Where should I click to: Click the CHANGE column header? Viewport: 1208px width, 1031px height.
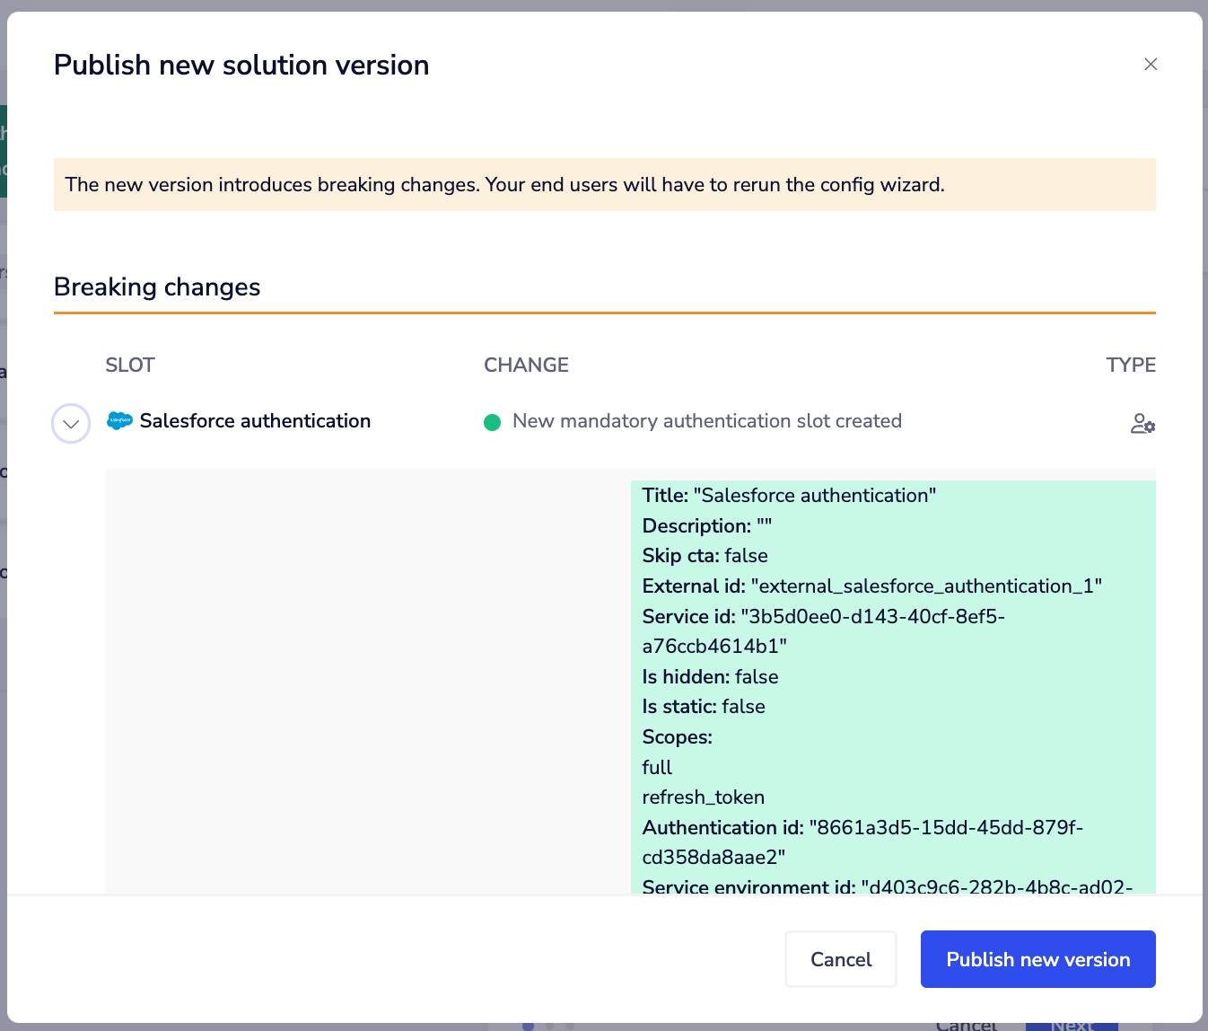526,365
